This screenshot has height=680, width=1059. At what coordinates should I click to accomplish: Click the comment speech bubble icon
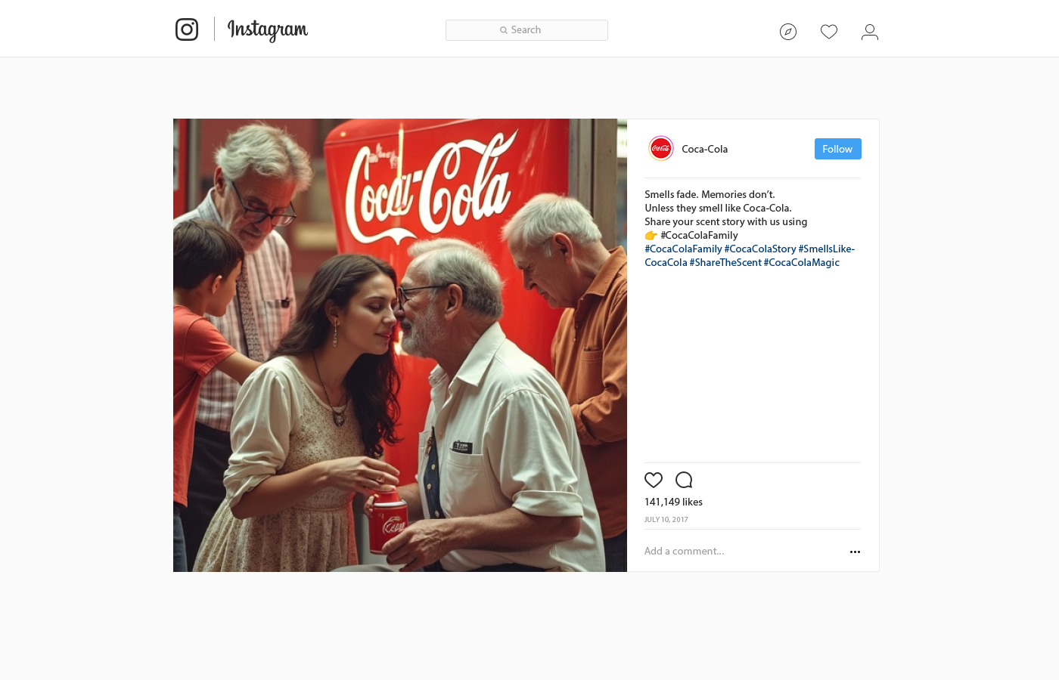coord(684,480)
